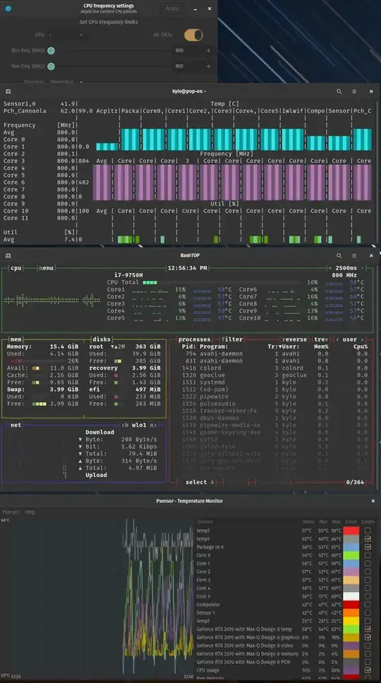Viewport: 381px width, 683px height.
Task: Enable graph checkbox for Core 0 sensor
Action: point(368,555)
